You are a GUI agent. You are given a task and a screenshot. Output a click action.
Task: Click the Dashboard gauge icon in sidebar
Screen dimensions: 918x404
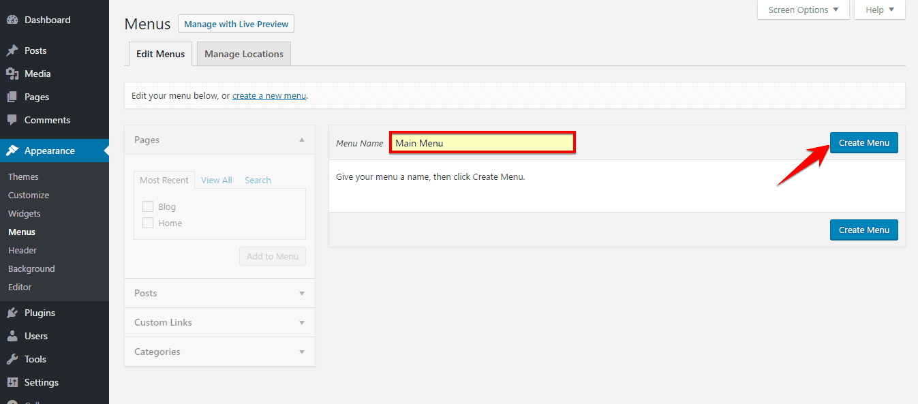pyautogui.click(x=12, y=20)
